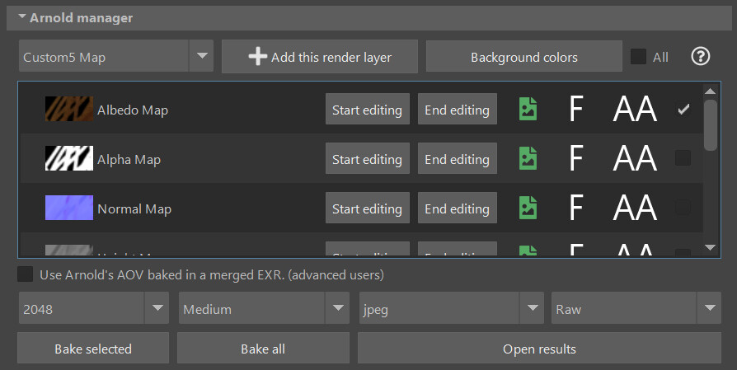Start editing the Albedo Map

point(368,109)
